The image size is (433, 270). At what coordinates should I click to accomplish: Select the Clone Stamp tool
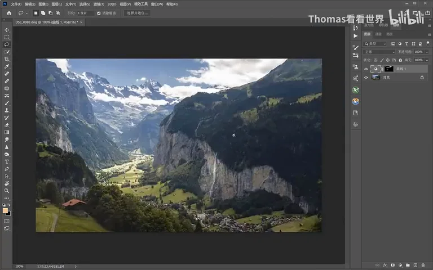[7, 110]
